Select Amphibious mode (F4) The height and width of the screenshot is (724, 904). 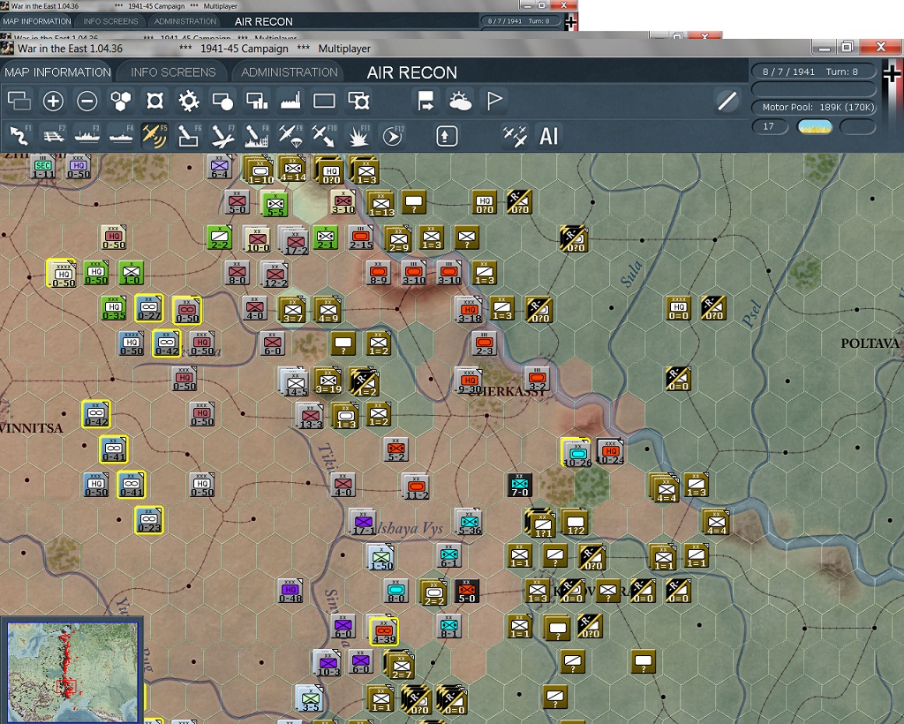(121, 136)
